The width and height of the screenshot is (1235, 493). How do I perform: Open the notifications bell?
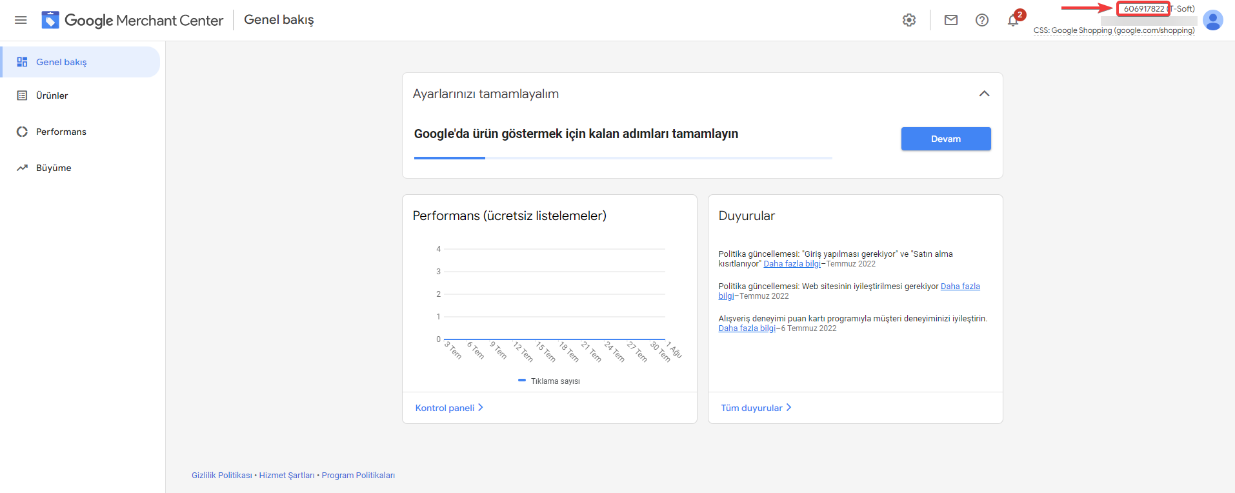coord(1013,20)
